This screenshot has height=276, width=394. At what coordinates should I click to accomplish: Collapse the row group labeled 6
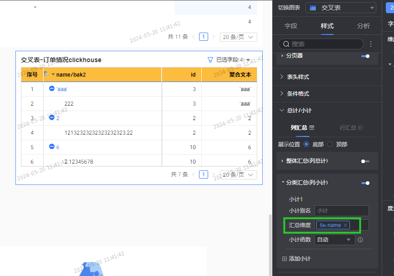coord(52,147)
